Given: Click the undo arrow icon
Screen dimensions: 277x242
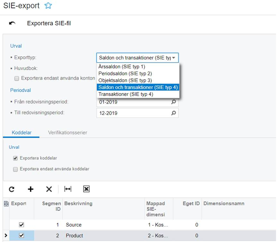Looking at the screenshot, I should pos(12,23).
